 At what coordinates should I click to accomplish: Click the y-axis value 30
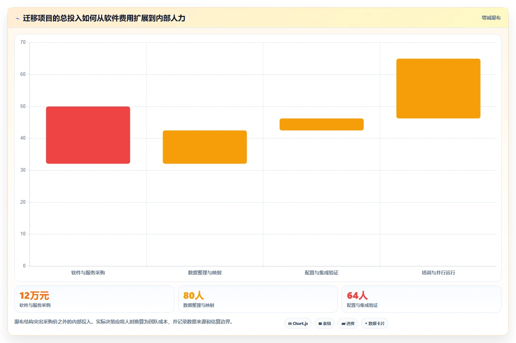[23, 170]
